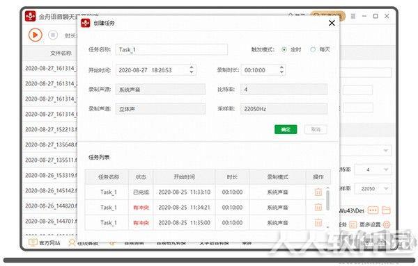Browse output path with the three-dots icon

(373, 210)
